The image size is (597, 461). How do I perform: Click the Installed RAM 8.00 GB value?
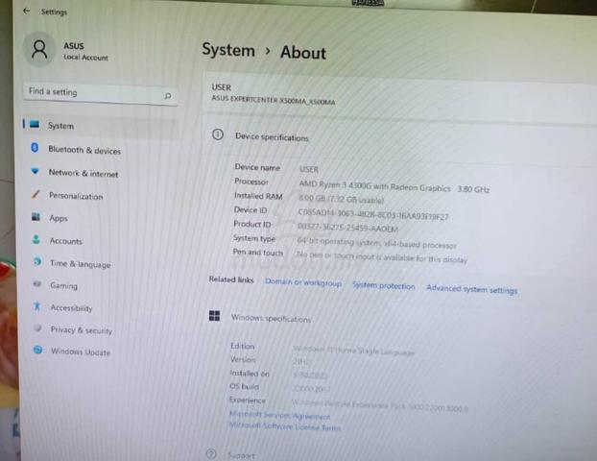click(x=341, y=198)
